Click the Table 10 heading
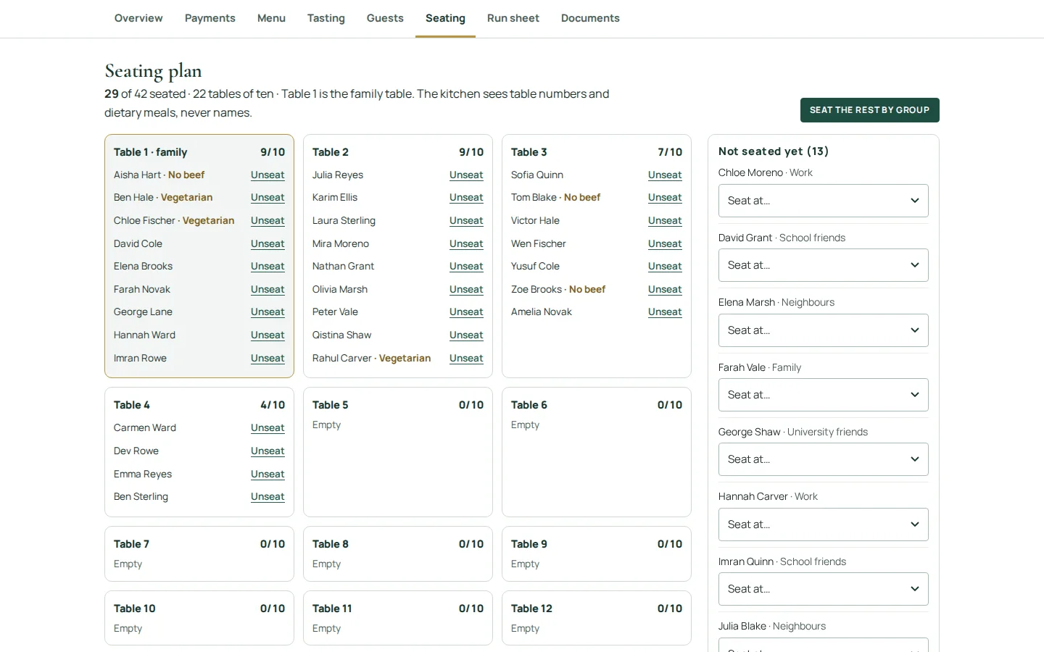Image resolution: width=1044 pixels, height=652 pixels. tap(135, 609)
